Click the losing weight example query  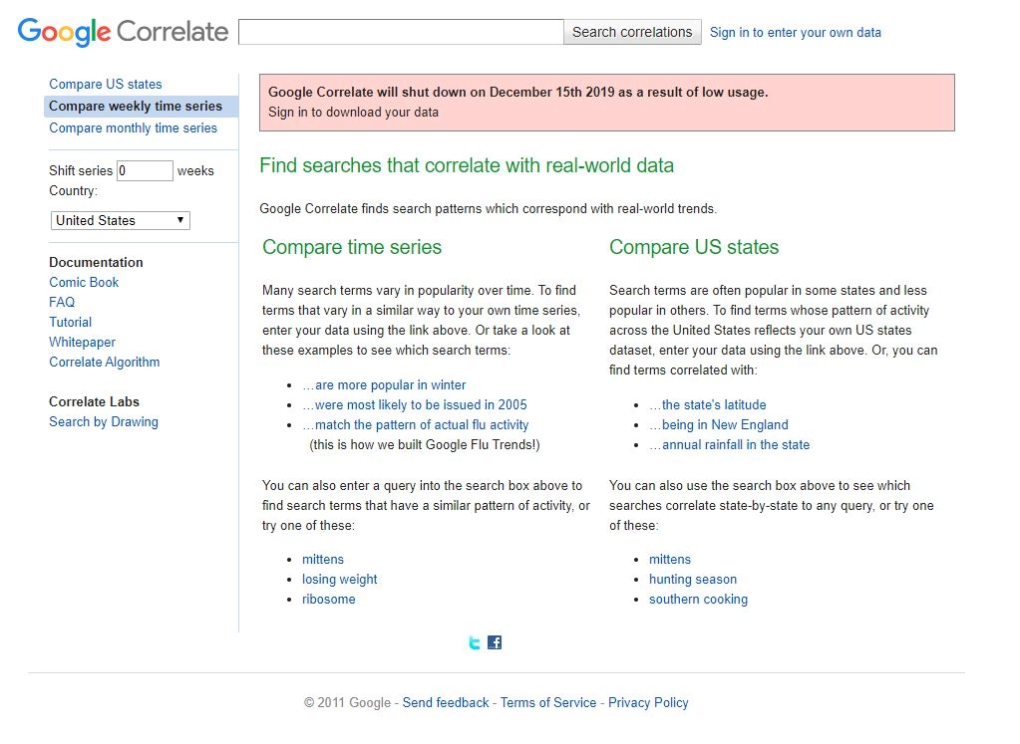click(x=340, y=580)
